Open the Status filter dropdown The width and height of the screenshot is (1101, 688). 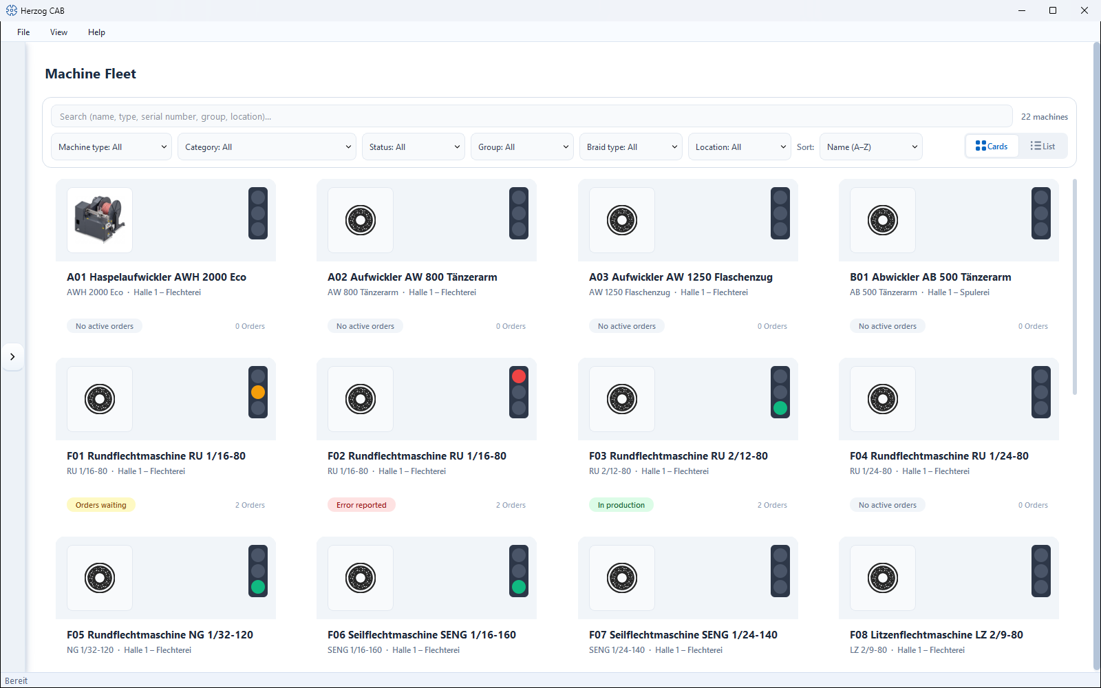tap(414, 147)
